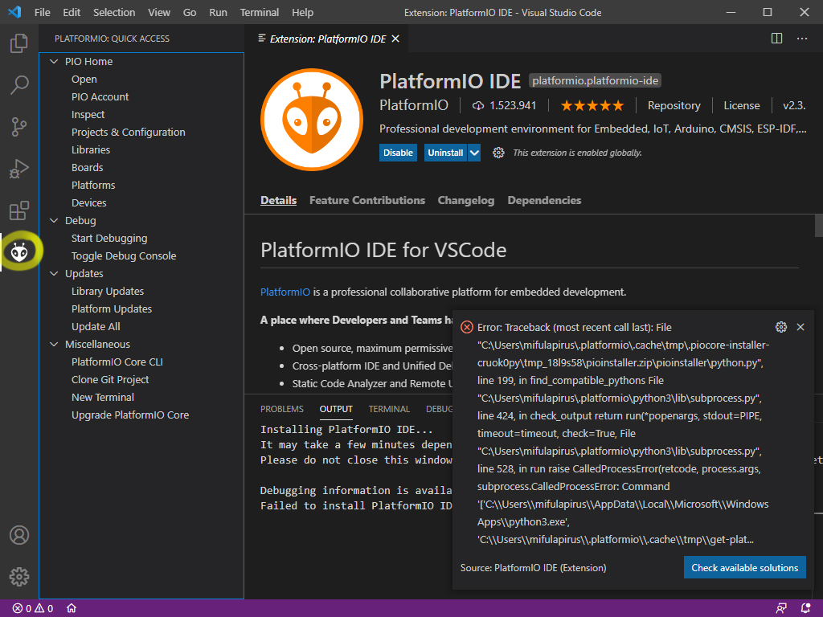
Task: Open the editor More Actions ellipsis menu
Action: coord(802,39)
